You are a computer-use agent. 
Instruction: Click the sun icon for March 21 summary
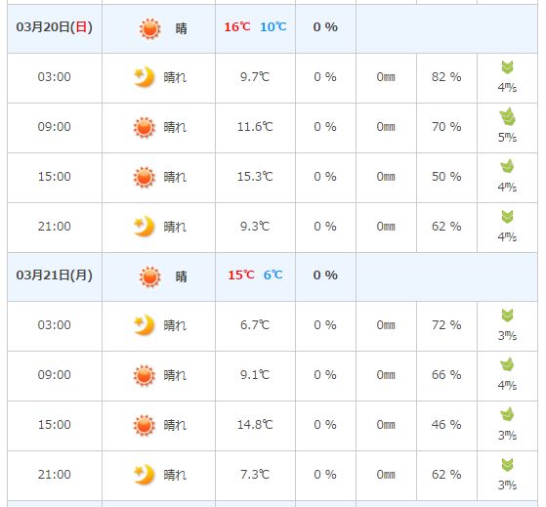coord(150,276)
